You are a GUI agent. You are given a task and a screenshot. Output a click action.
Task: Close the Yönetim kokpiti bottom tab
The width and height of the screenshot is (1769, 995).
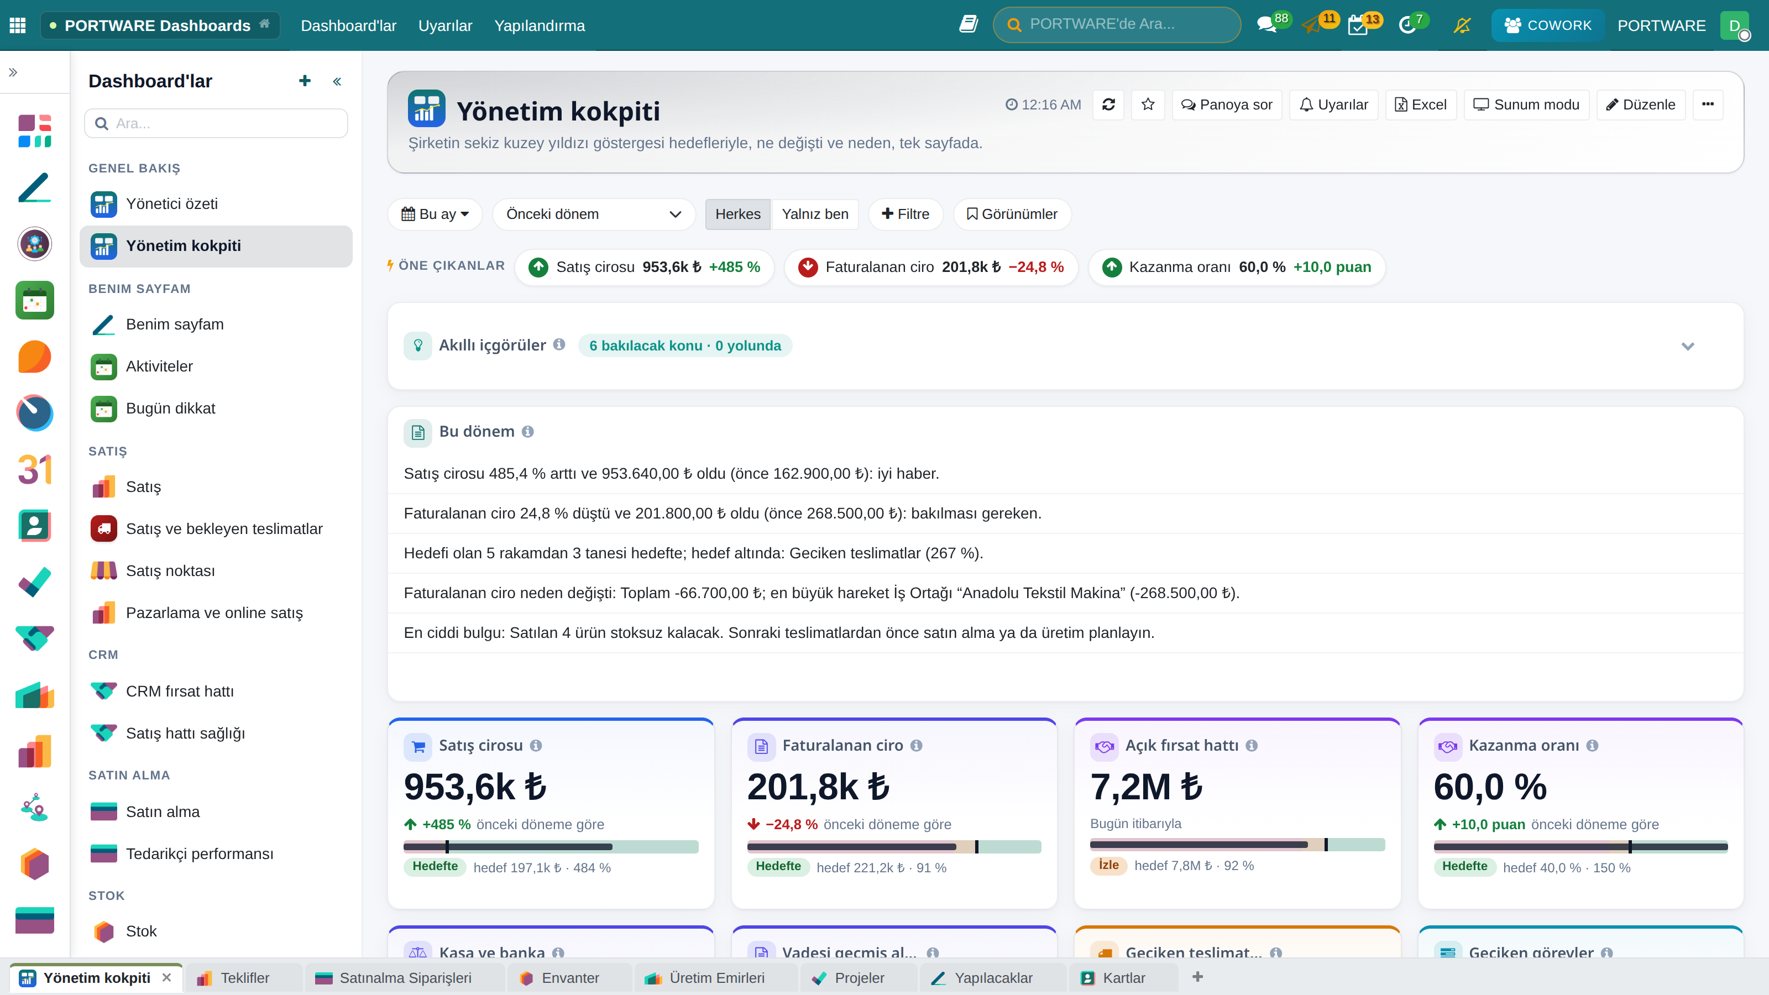pyautogui.click(x=167, y=978)
